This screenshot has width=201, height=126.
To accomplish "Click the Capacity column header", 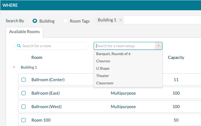I will tap(176, 57).
